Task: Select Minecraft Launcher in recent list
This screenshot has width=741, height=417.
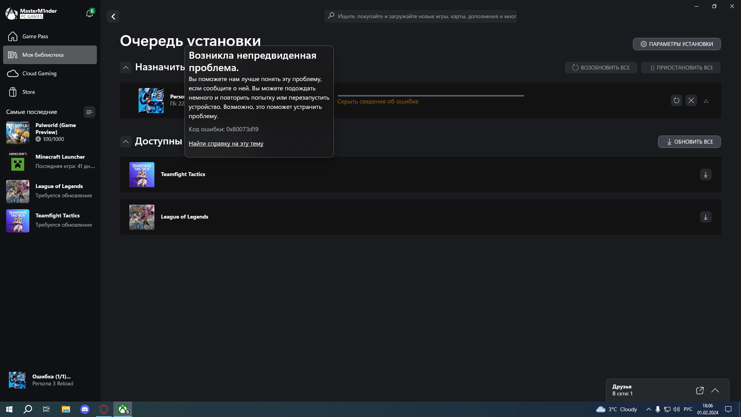Action: coord(50,162)
